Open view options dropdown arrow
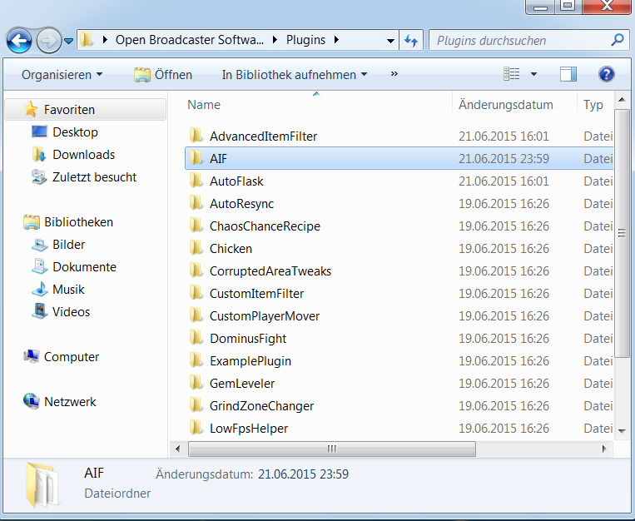This screenshot has width=635, height=521. click(533, 74)
